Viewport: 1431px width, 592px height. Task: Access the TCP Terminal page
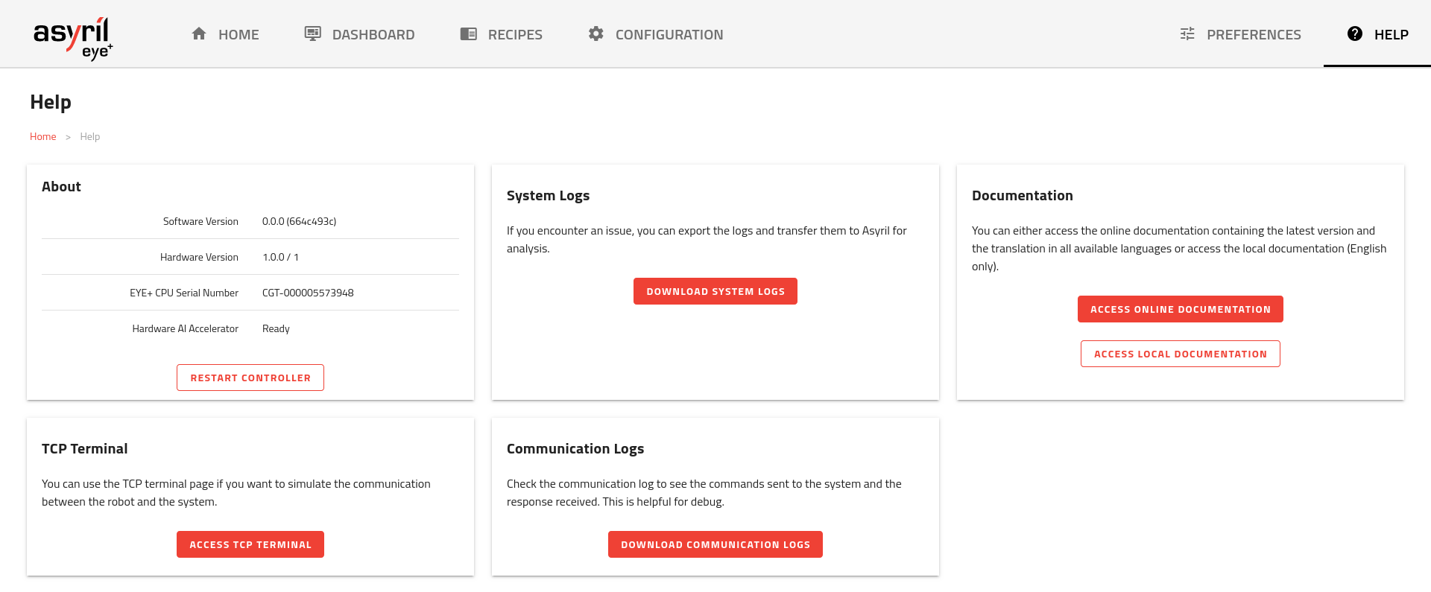click(250, 544)
